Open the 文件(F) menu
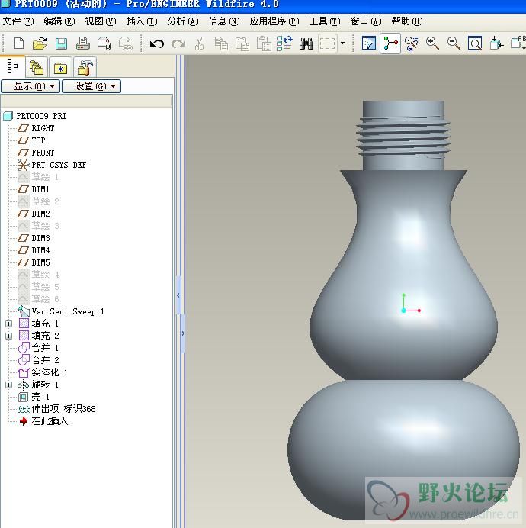Image resolution: width=526 pixels, height=528 pixels. 18,21
